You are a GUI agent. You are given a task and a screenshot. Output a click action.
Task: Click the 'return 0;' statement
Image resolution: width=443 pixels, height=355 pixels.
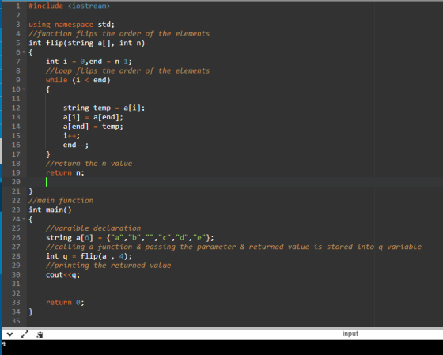click(65, 303)
